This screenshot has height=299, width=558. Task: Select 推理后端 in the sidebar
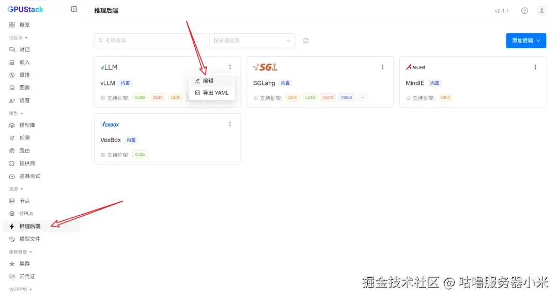tap(41, 226)
